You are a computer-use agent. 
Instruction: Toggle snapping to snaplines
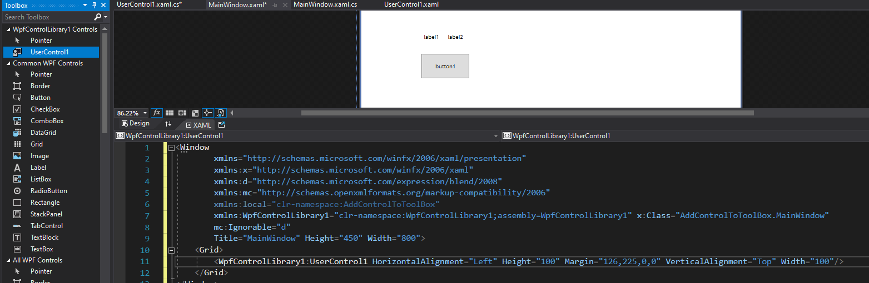point(208,113)
